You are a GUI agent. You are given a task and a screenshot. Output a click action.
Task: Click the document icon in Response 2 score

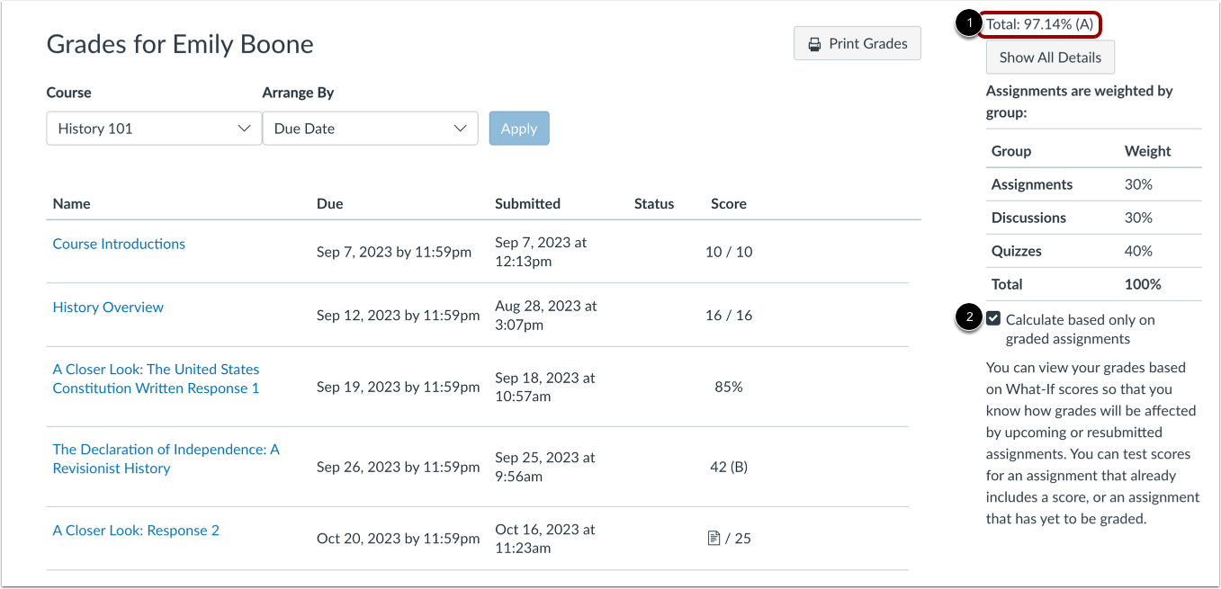tap(714, 539)
